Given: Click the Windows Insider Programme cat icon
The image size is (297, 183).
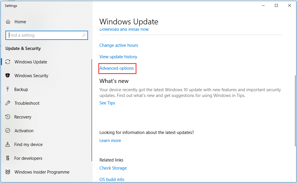Looking at the screenshot, I should (x=8, y=172).
